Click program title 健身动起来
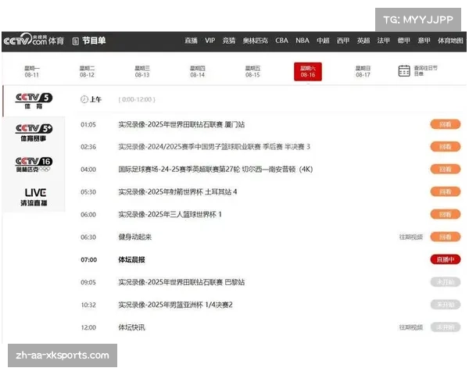This screenshot has height=375, width=469. click(135, 237)
